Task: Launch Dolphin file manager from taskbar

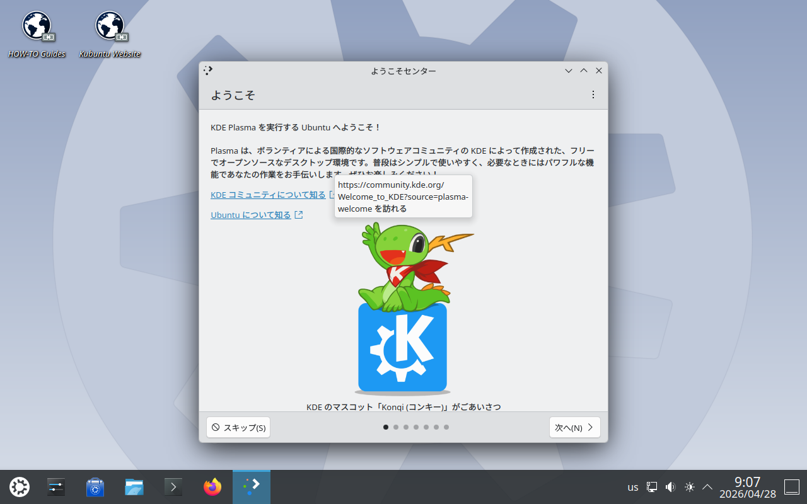Action: [x=134, y=487]
